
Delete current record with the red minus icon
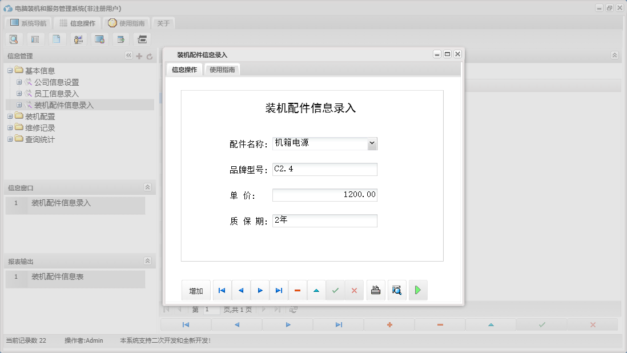click(x=298, y=290)
